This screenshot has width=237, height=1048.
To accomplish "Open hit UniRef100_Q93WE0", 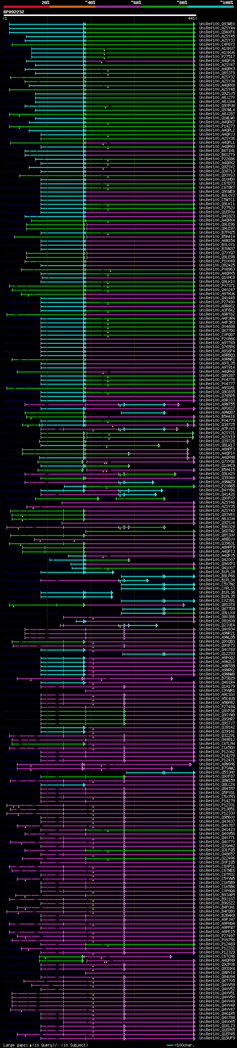I will (217, 24).
